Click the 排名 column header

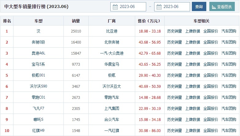point(7,21)
